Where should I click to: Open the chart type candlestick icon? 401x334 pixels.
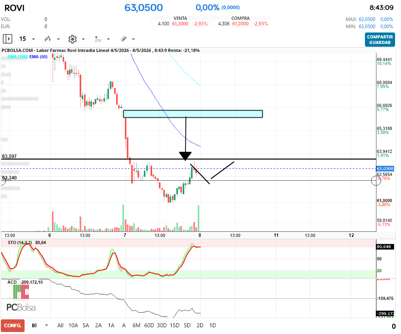48,39
